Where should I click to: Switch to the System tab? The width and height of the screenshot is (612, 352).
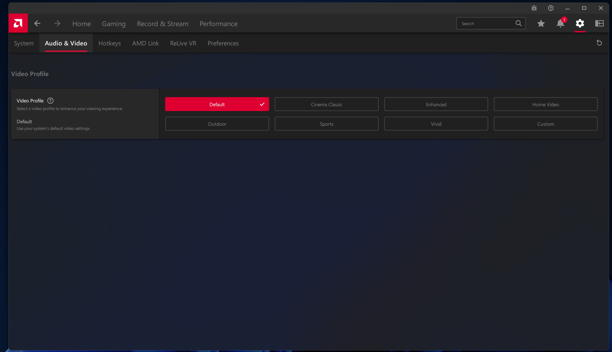(24, 43)
